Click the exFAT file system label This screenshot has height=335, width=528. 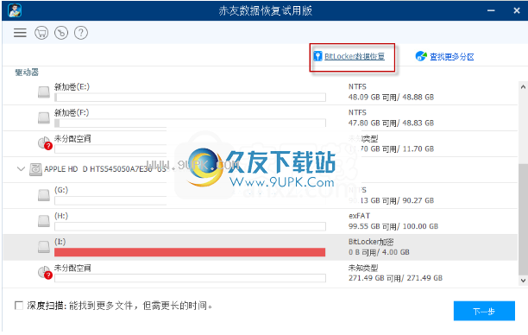click(359, 216)
